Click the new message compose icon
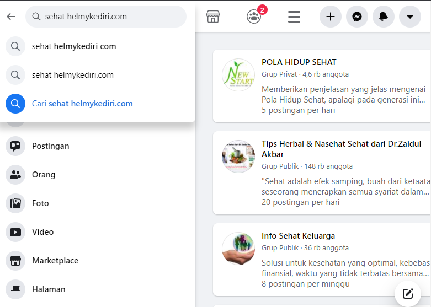 408,294
